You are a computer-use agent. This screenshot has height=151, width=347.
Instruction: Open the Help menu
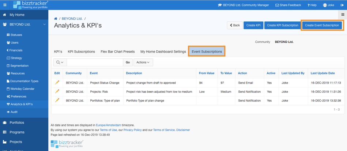point(312,5)
